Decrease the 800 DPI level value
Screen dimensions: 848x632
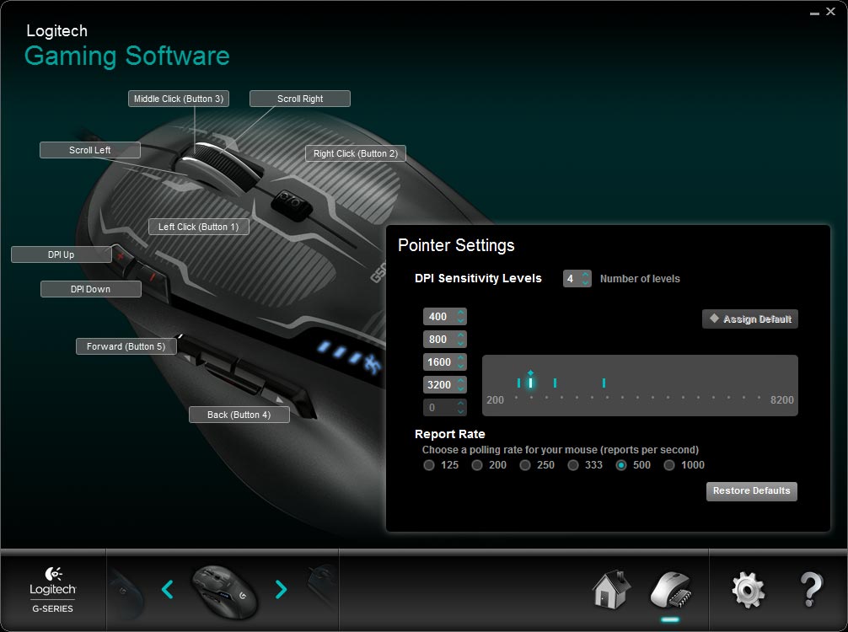coord(461,343)
